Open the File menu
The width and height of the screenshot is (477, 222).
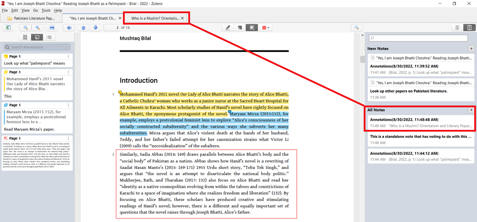click(5, 10)
